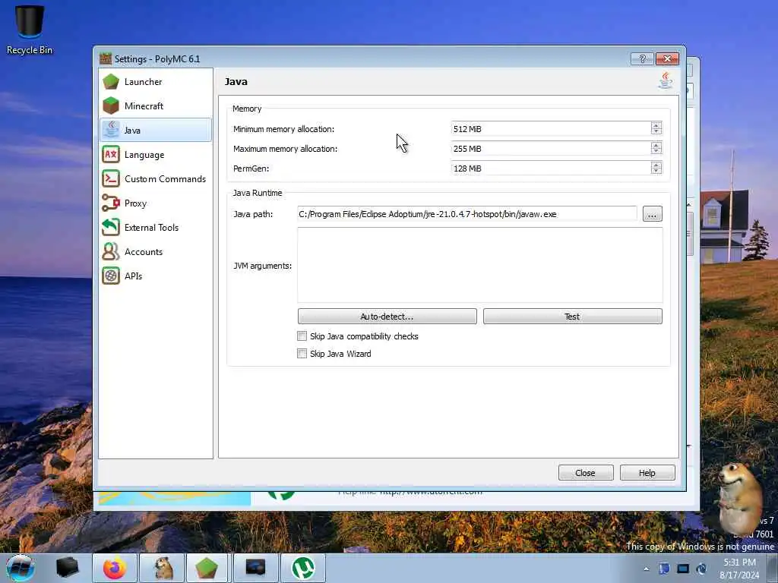Click the dialog help question-mark button
This screenshot has height=583, width=778.
(x=642, y=58)
